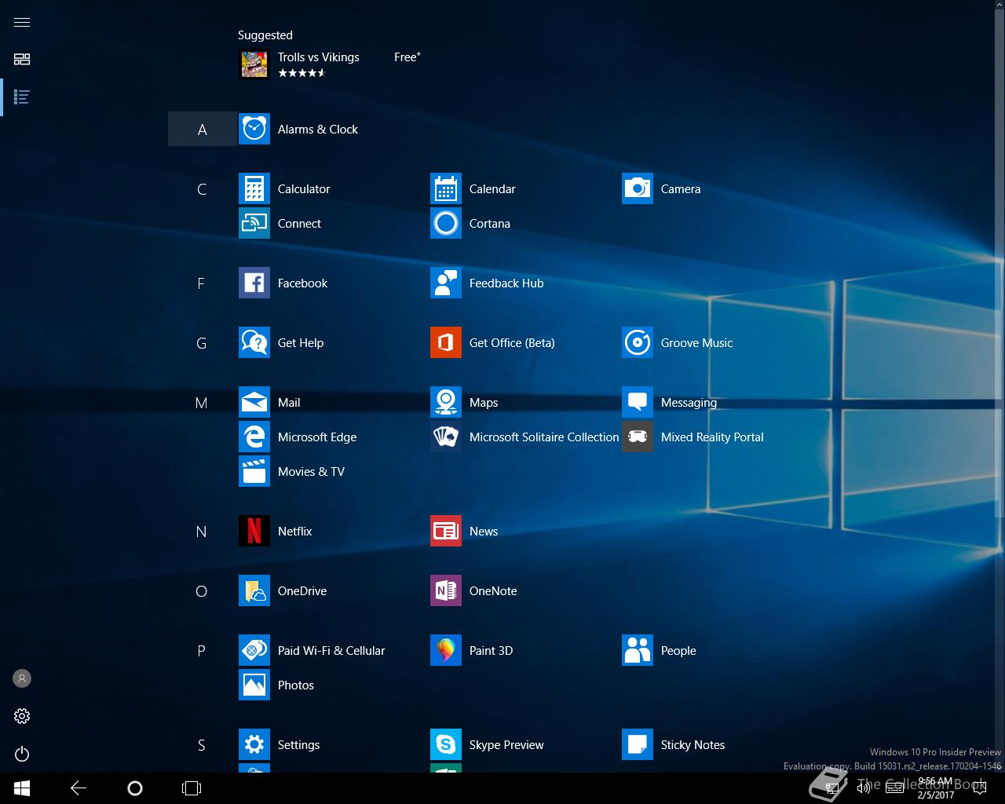Jump to letter N index
1005x804 pixels.
pos(202,531)
